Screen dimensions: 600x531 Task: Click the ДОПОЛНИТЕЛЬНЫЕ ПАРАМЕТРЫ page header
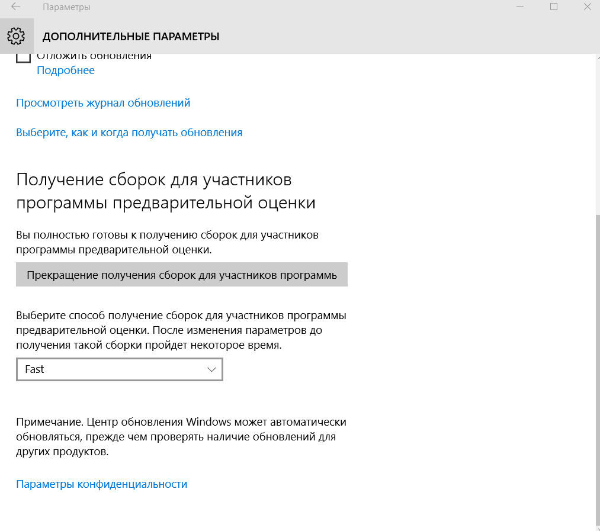click(131, 37)
